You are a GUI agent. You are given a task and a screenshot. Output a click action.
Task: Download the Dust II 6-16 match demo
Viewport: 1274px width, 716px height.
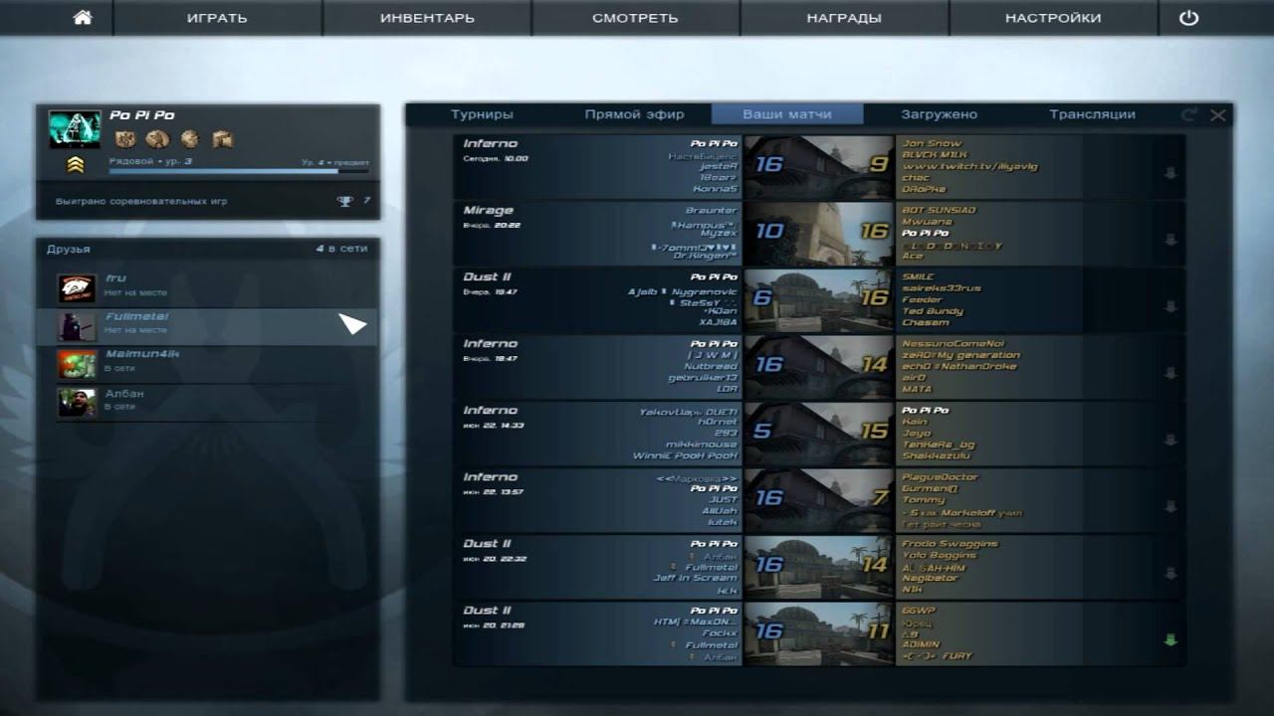1170,306
